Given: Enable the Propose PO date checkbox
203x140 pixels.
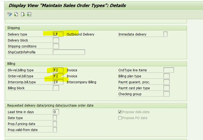Looking at the screenshot, I should (120, 118).
